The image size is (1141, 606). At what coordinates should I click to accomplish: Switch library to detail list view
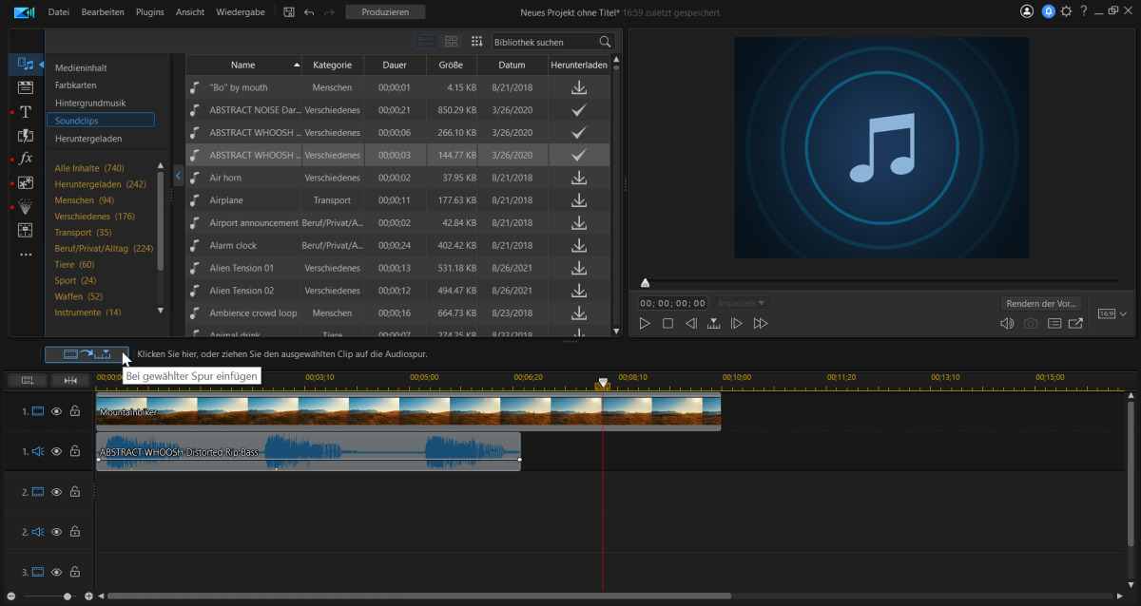click(427, 42)
